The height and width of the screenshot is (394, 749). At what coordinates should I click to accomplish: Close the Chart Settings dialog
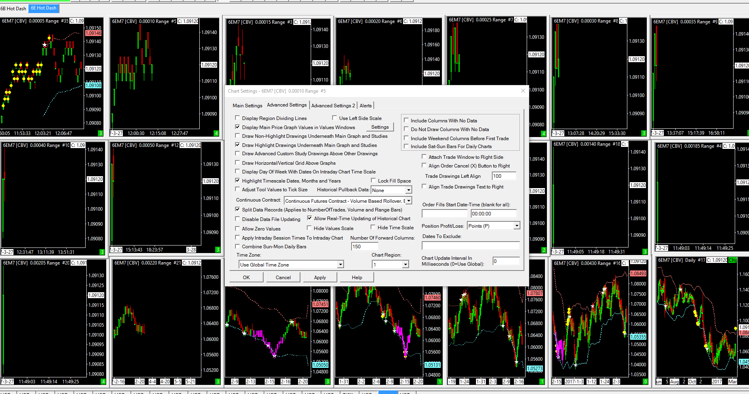[523, 91]
